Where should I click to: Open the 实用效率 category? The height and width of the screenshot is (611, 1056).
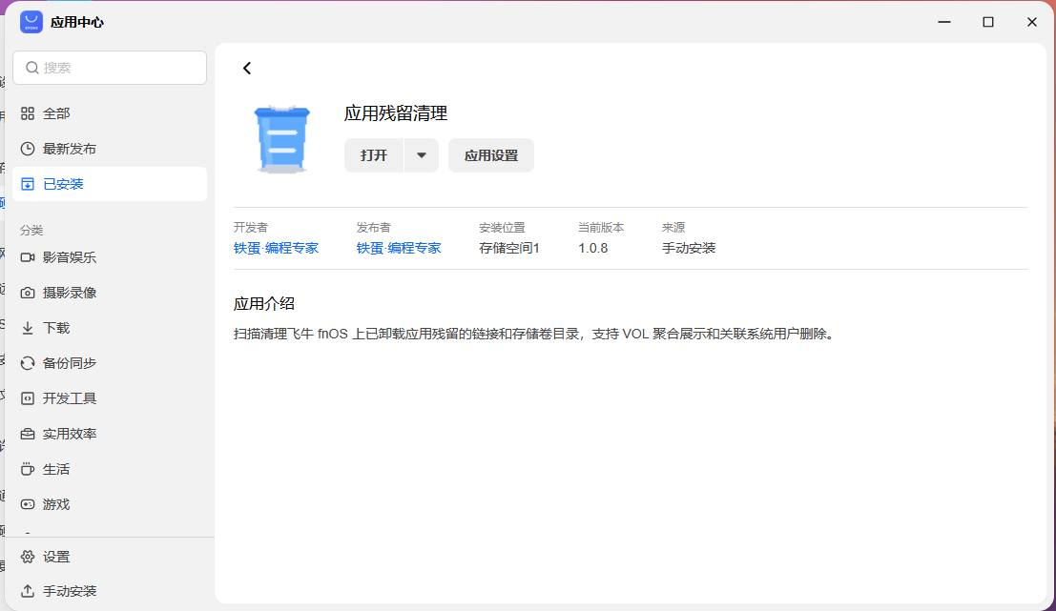point(110,434)
